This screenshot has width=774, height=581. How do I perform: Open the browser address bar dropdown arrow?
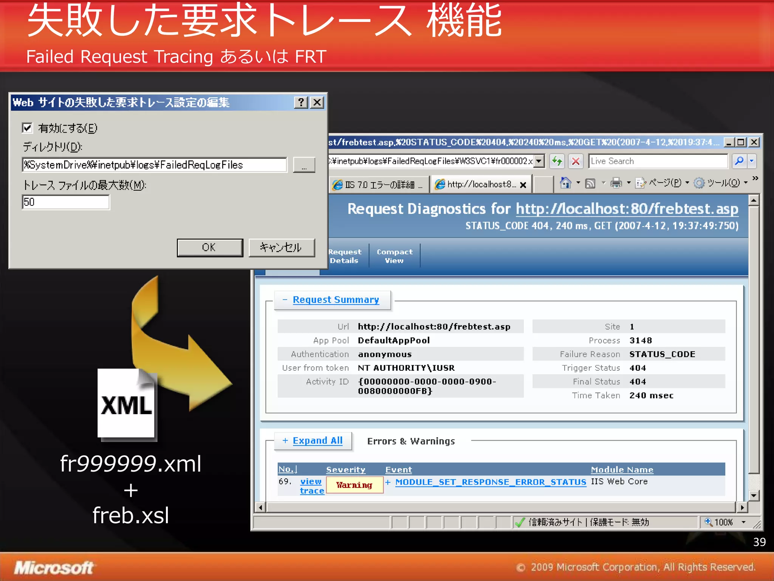[x=539, y=161]
